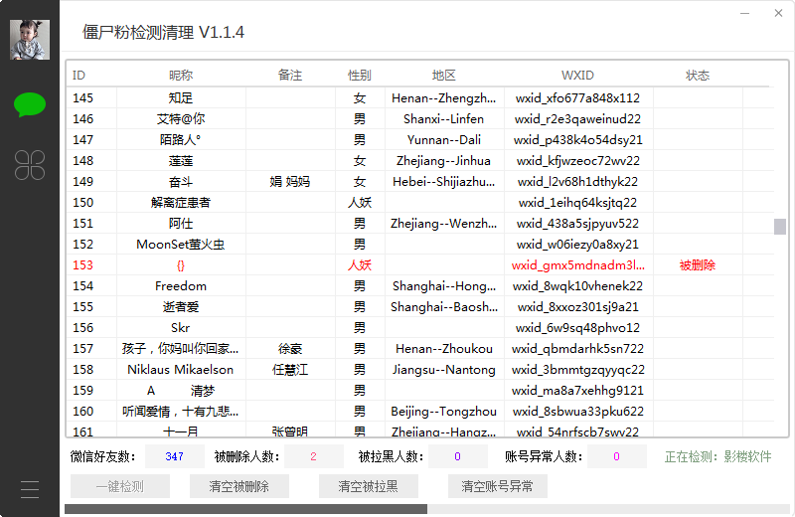
Task: Select the four-leaf clover sidebar icon
Action: [30, 165]
